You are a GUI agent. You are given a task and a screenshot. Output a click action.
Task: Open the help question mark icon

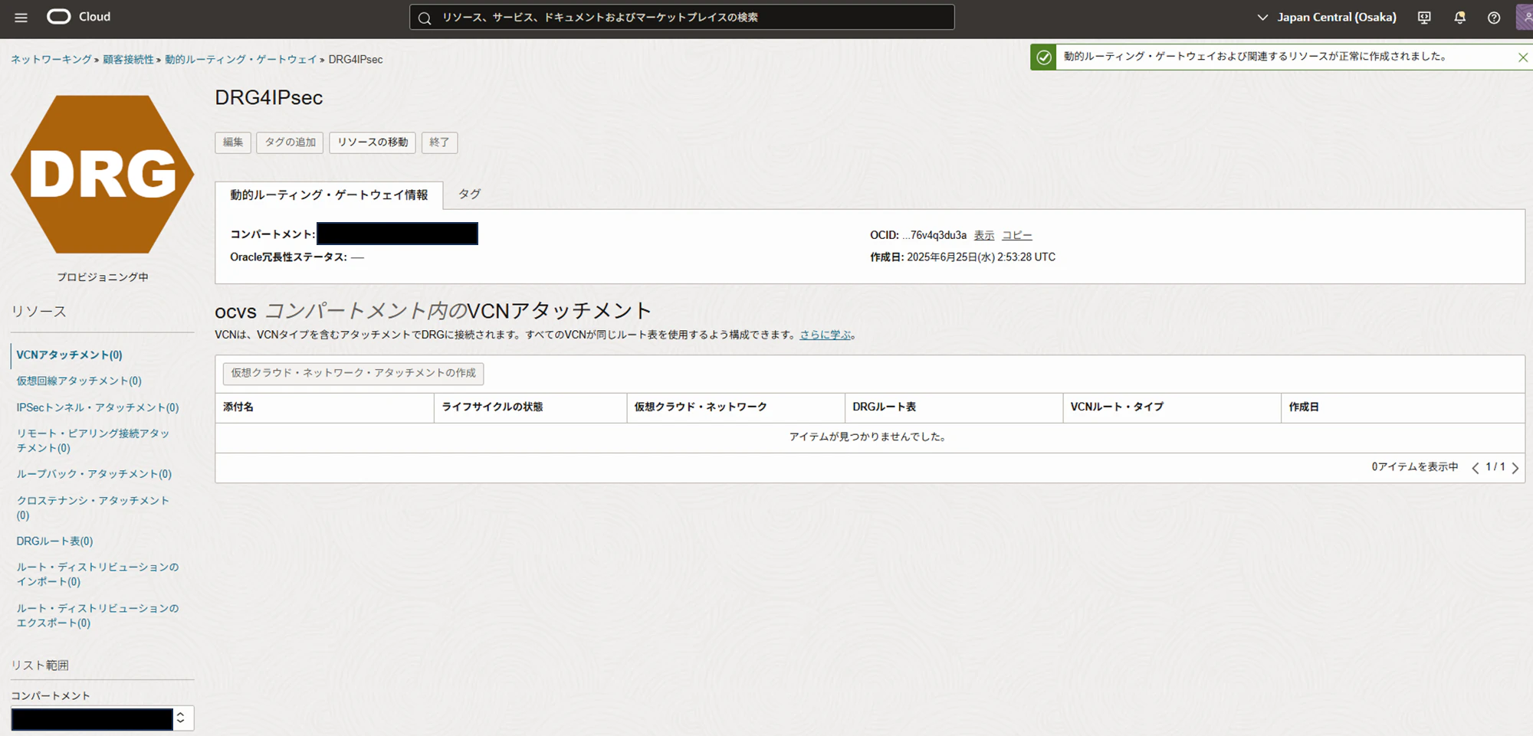(x=1494, y=18)
